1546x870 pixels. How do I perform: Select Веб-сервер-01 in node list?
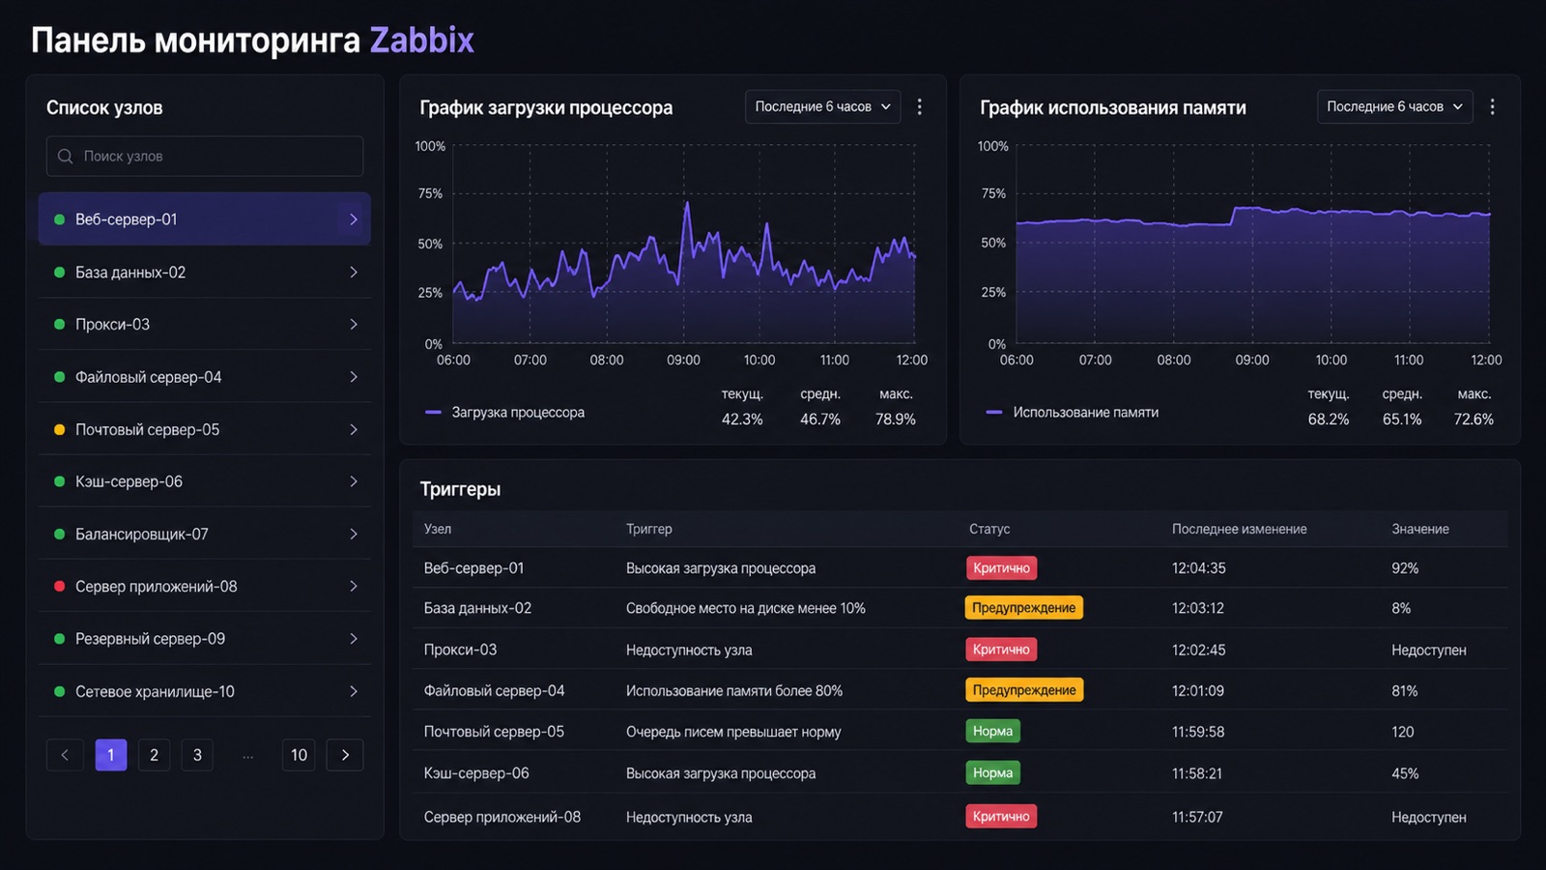205,219
